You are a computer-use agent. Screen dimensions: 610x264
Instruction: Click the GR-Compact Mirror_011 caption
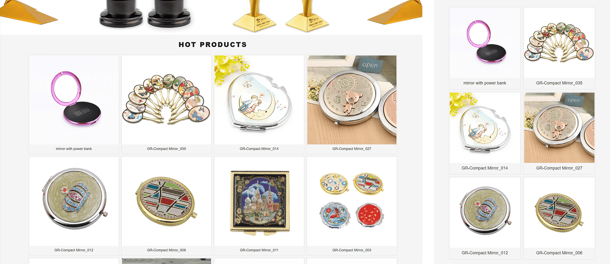click(259, 250)
